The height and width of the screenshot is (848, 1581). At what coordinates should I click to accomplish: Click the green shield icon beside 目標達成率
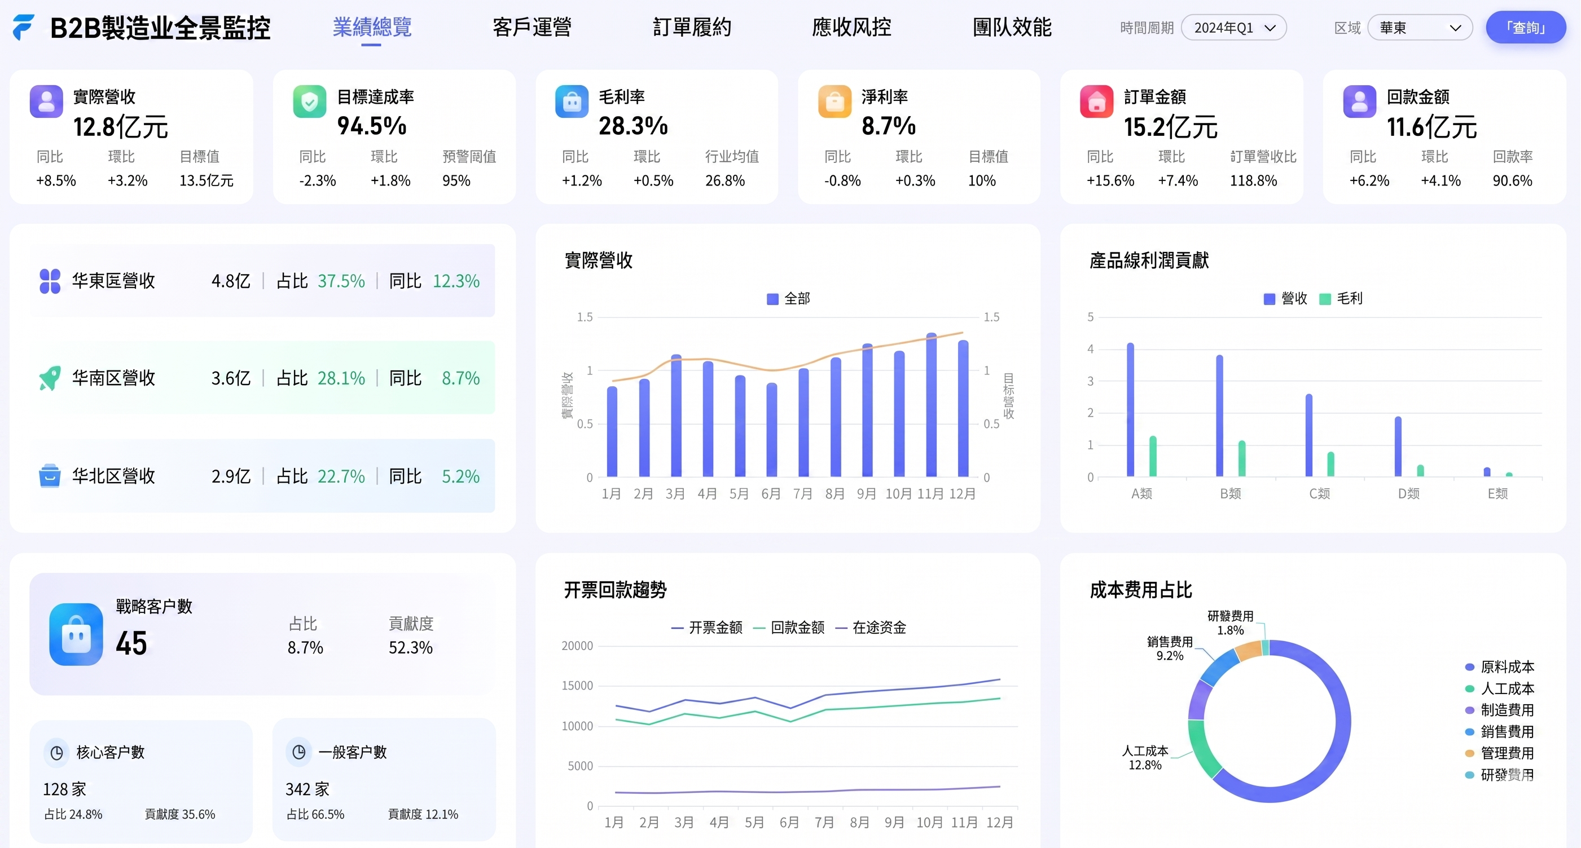(309, 101)
